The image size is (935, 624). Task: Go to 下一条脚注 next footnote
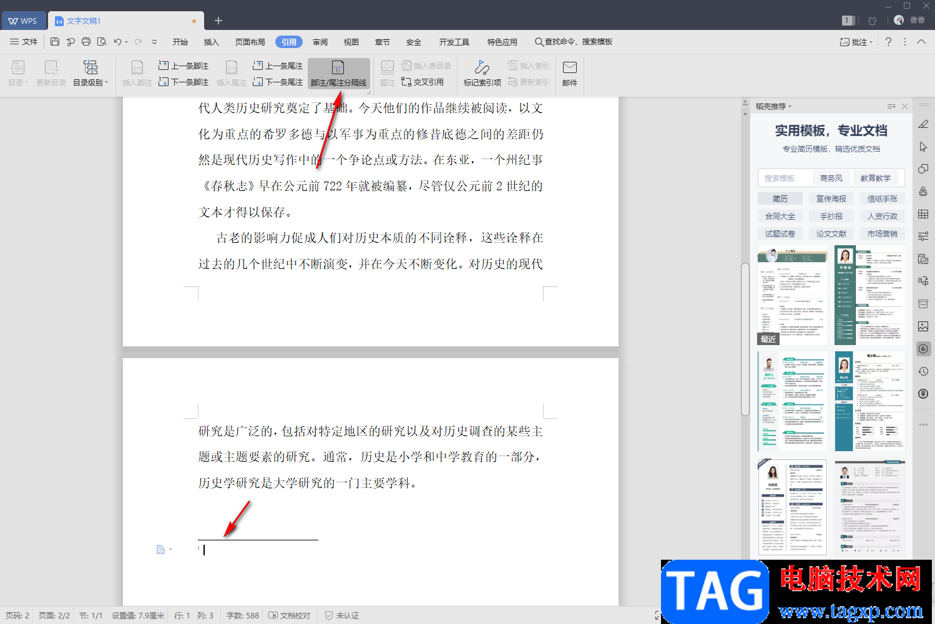coord(184,82)
